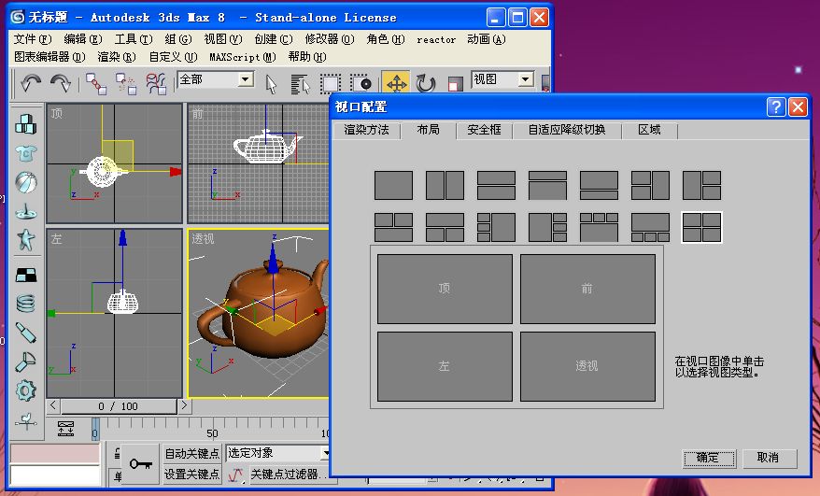Click the pink MAXScript listener field

click(x=55, y=453)
